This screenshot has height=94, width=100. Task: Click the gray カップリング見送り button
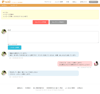[x=58, y=22]
